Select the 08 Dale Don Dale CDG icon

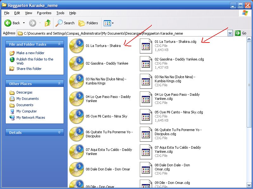(146, 170)
